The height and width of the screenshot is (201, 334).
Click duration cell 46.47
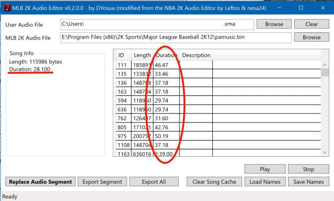(x=166, y=65)
